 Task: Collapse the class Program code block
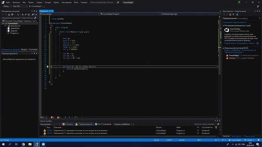click(51, 27)
